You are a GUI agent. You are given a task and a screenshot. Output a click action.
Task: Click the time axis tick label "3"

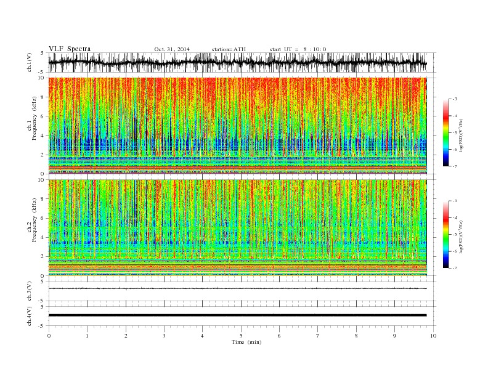click(x=164, y=336)
